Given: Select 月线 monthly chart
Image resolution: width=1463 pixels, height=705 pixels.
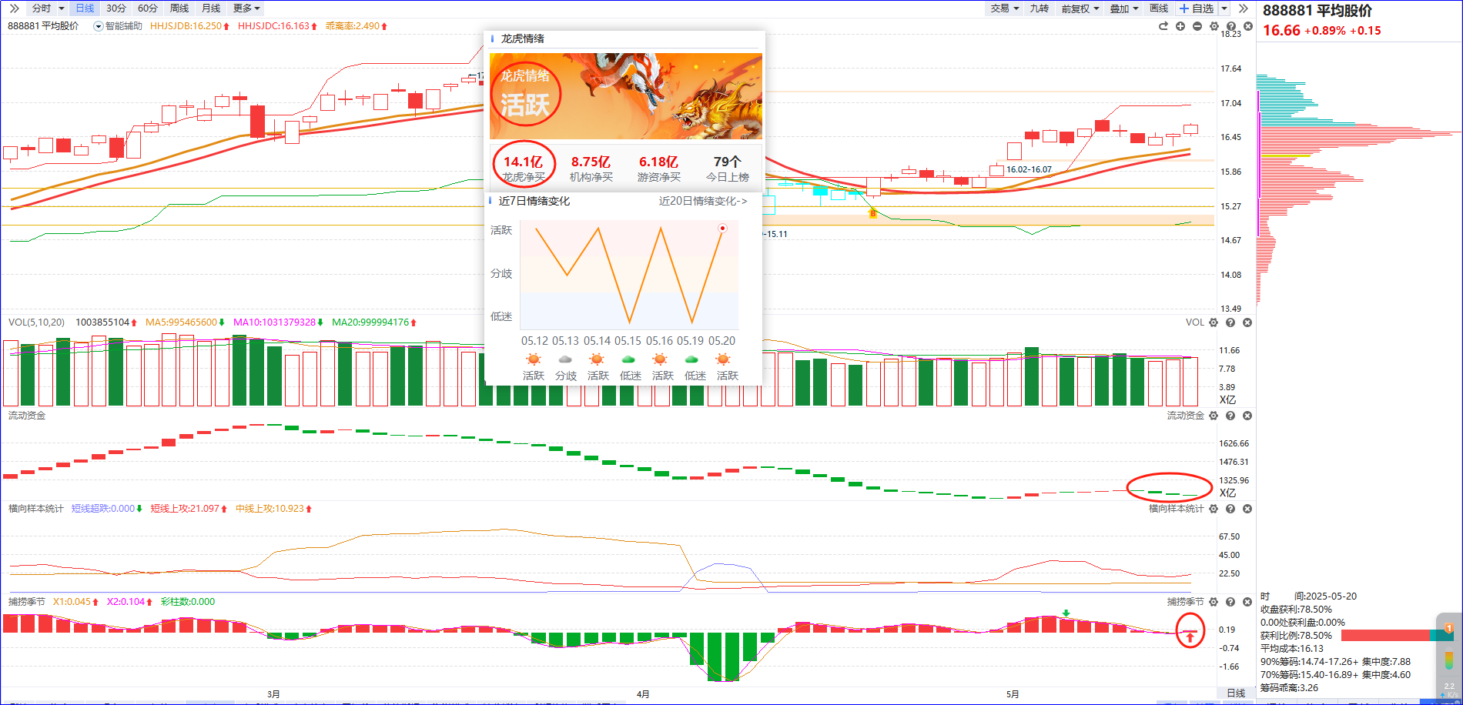Looking at the screenshot, I should pyautogui.click(x=211, y=8).
